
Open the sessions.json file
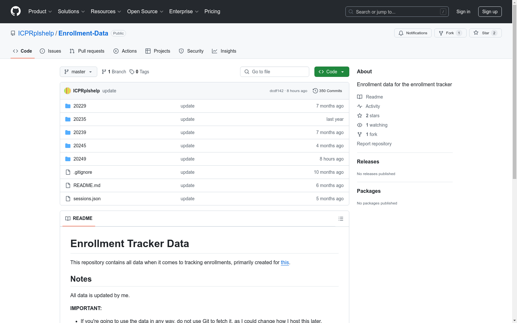pos(87,199)
